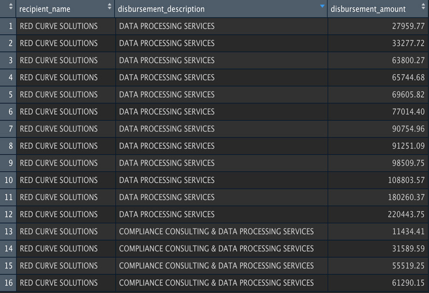Select row number 9
The image size is (429, 293).
(8, 163)
